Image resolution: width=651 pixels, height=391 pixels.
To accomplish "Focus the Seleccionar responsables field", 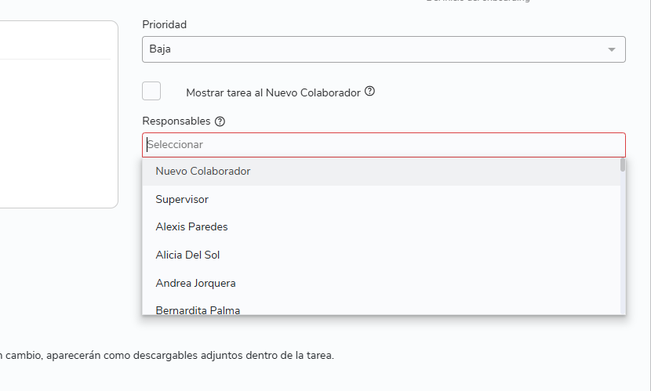I will pos(384,145).
